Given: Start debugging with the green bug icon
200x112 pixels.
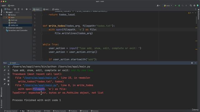Looking at the screenshot, I should (x=179, y=6).
